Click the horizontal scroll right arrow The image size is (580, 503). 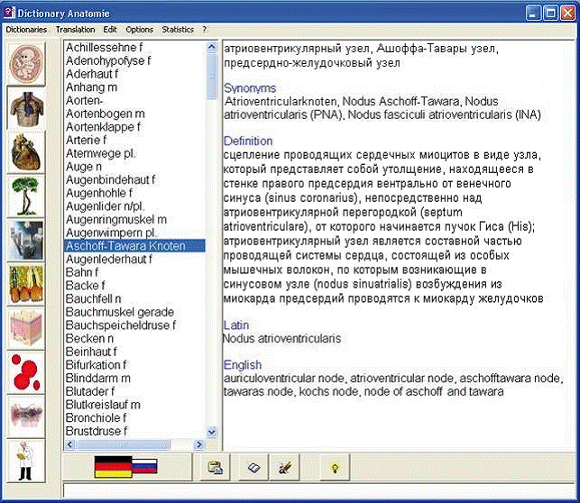click(199, 444)
